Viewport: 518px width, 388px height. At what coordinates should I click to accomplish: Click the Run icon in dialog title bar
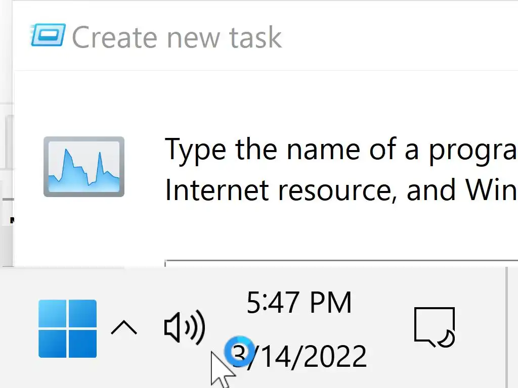[48, 35]
